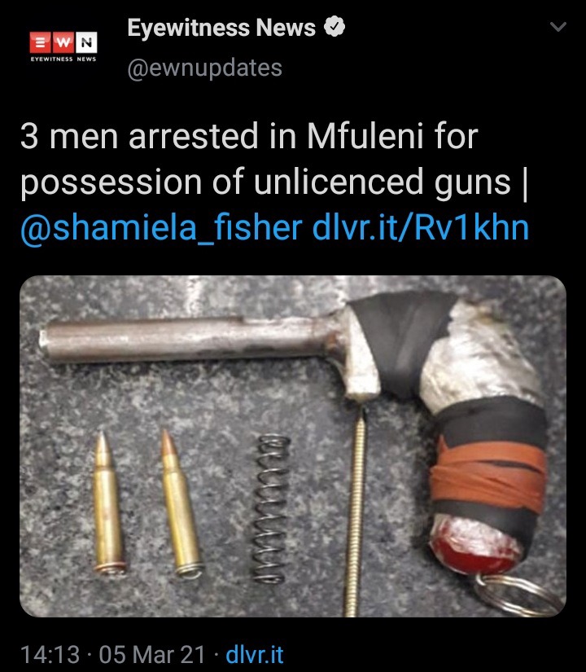
Task: Open the EWN profile avatar
Action: point(63,46)
